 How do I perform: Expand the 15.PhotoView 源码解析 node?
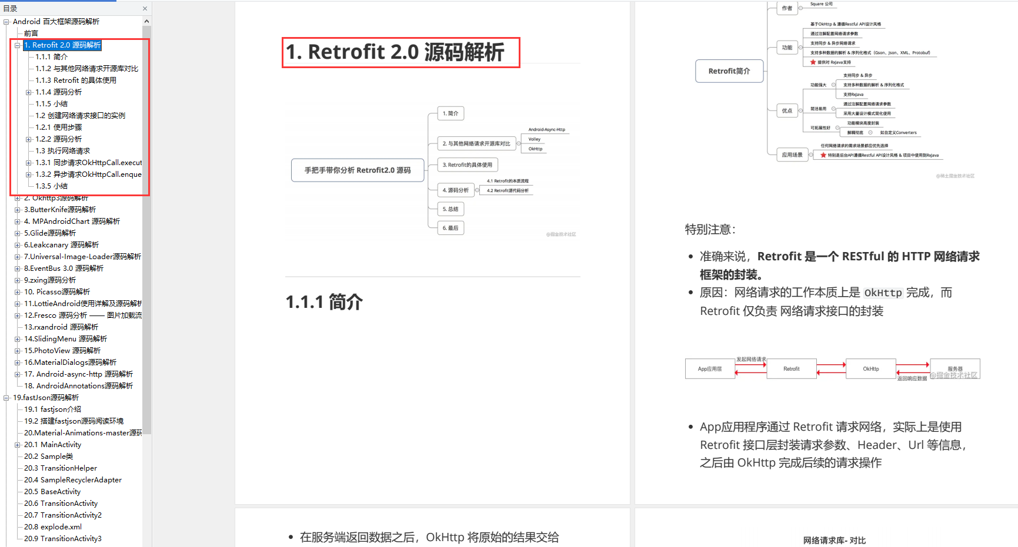click(x=18, y=351)
